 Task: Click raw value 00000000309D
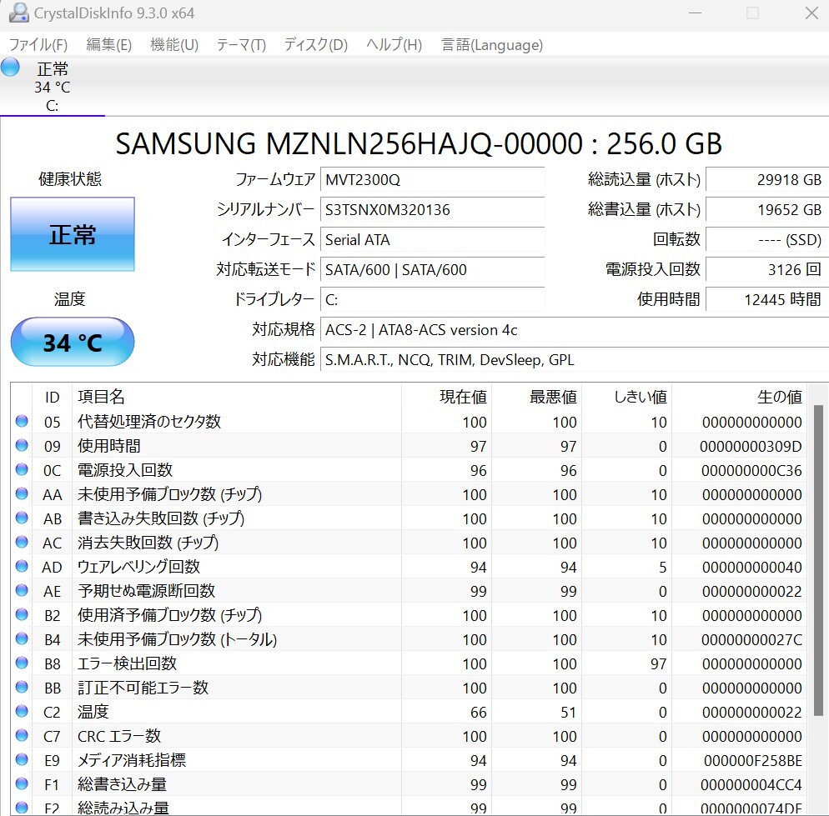tap(751, 447)
